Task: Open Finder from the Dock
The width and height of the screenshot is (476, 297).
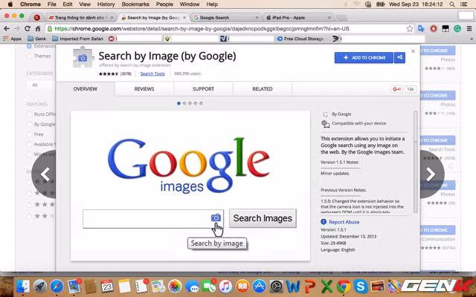Action: coord(24,286)
